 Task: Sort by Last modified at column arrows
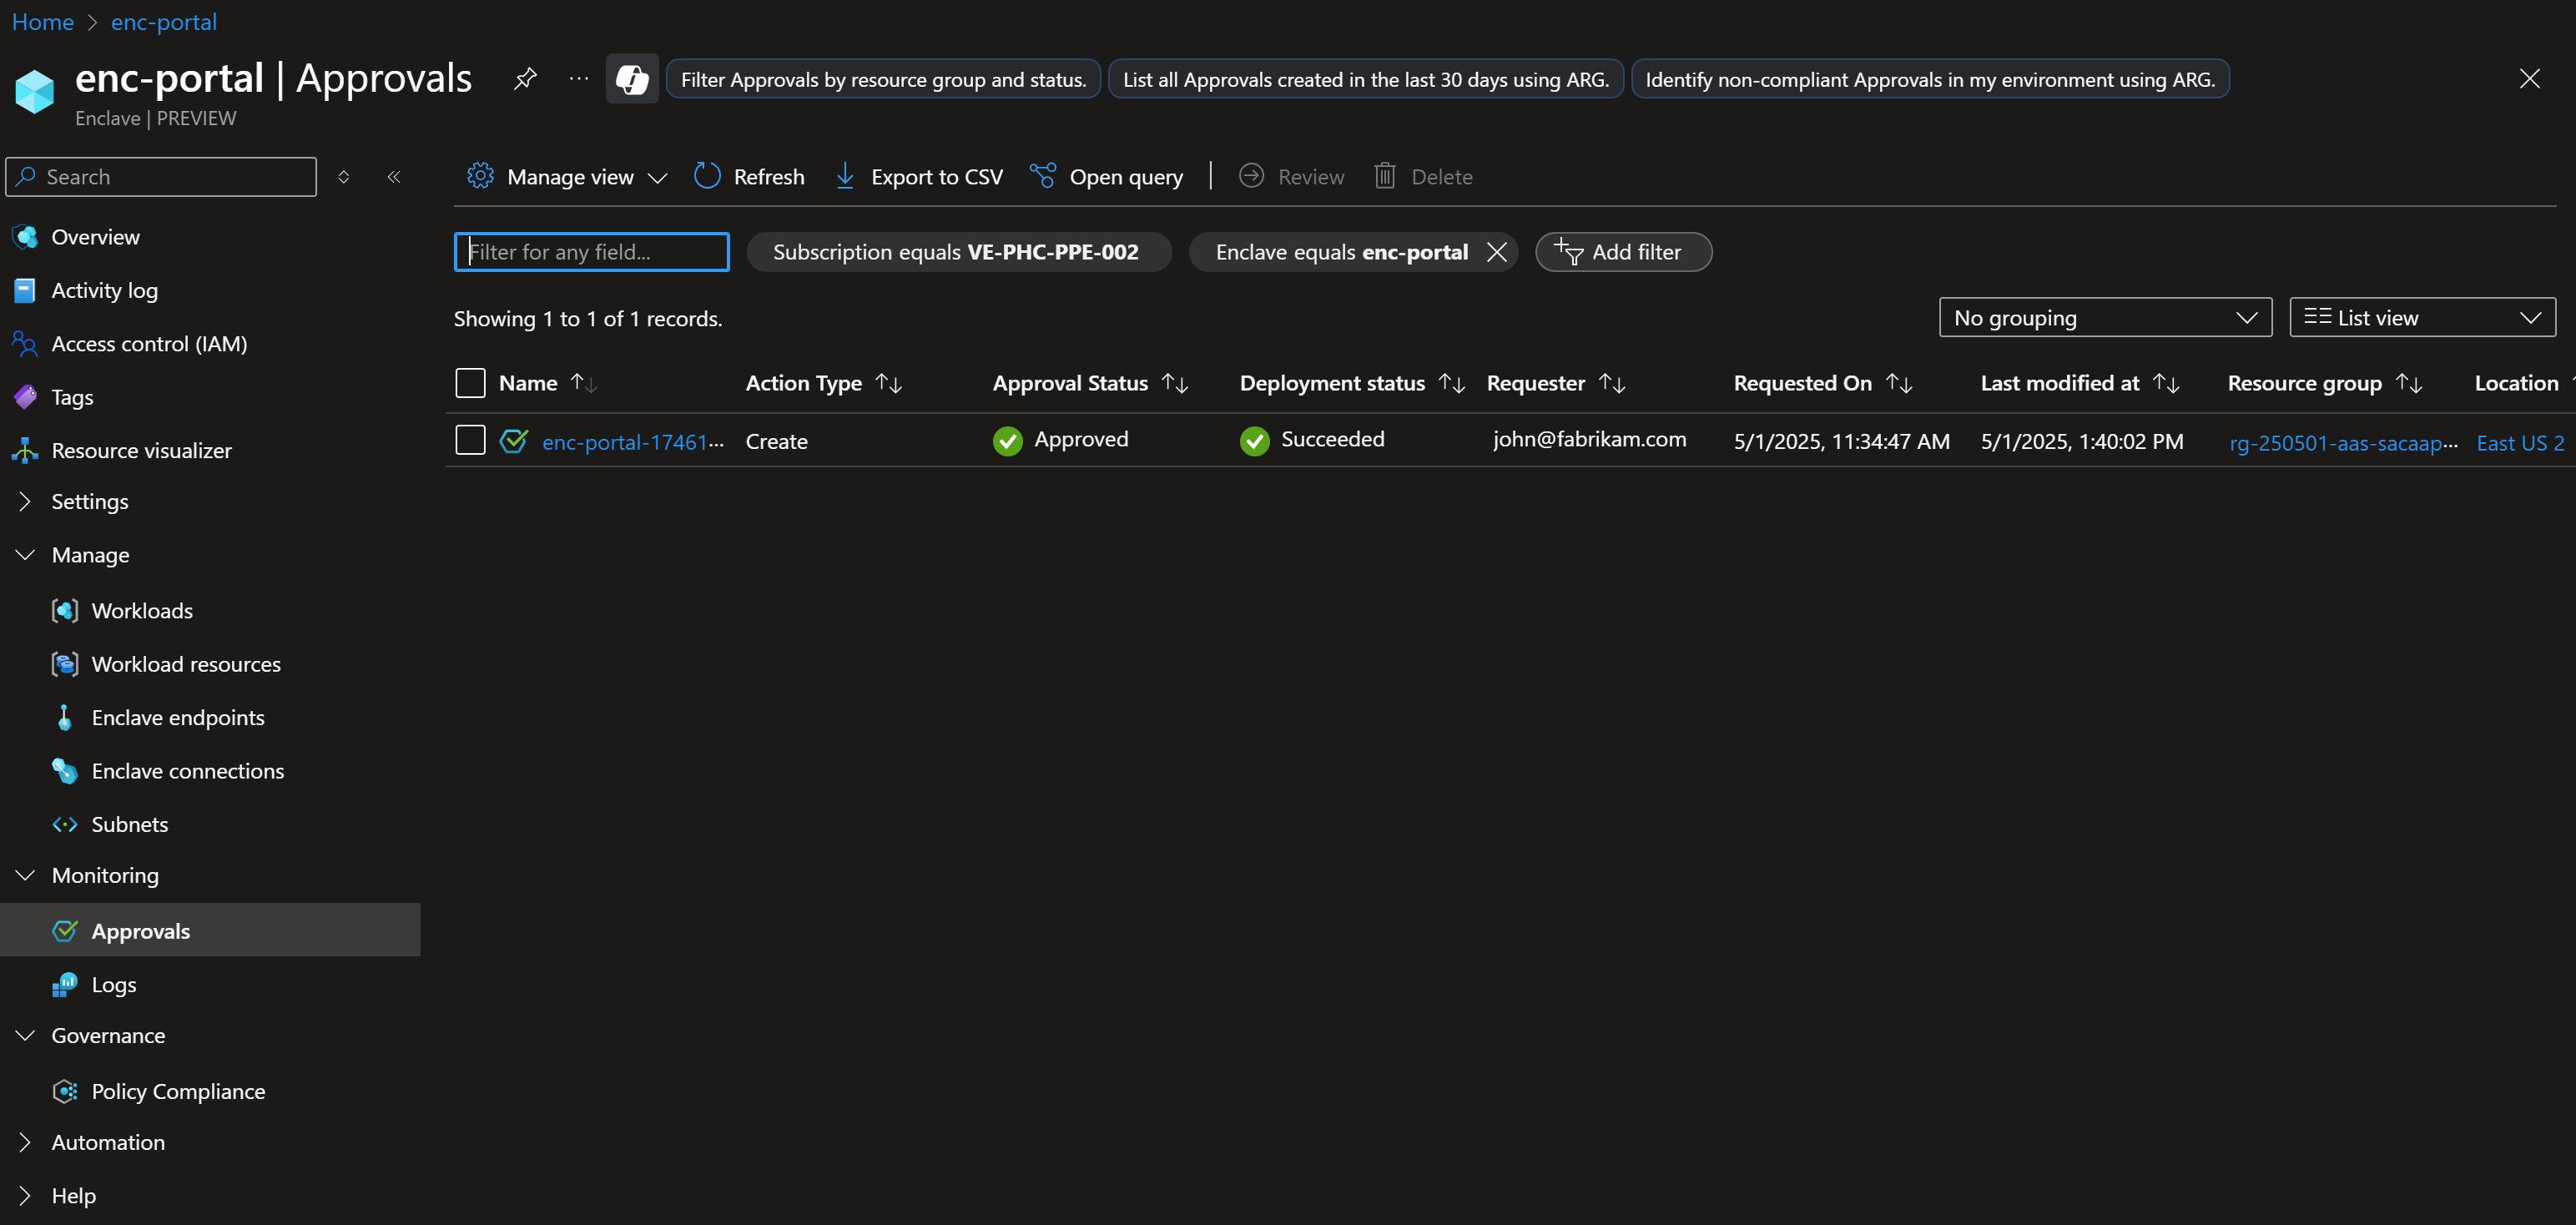(x=2166, y=383)
